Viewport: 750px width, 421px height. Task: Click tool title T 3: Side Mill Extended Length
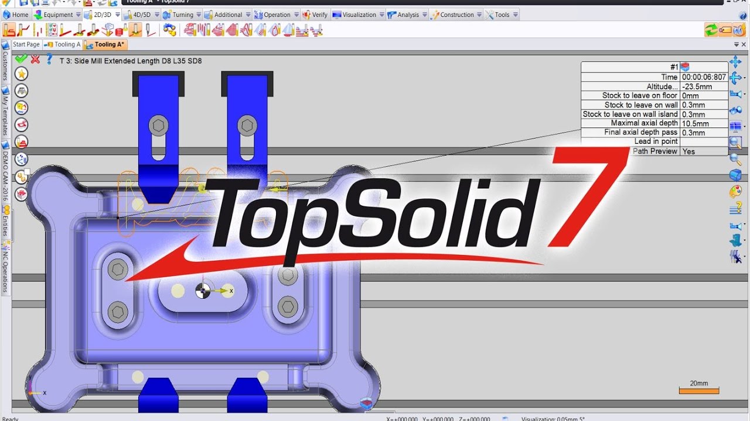(131, 61)
